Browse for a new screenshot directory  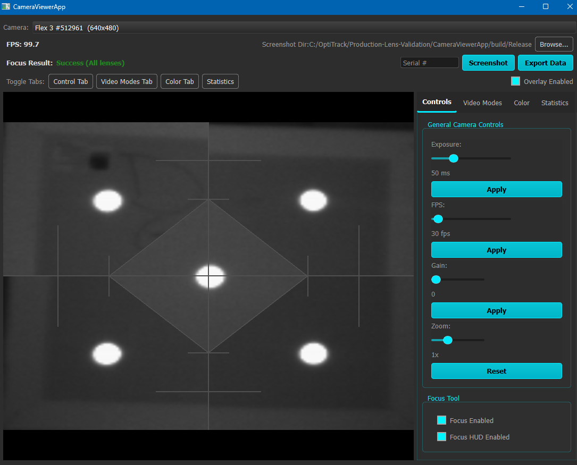pos(554,44)
